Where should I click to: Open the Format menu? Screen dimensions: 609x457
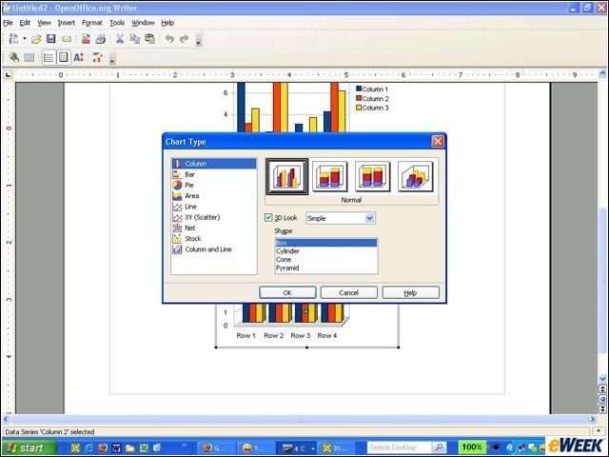[x=92, y=23]
